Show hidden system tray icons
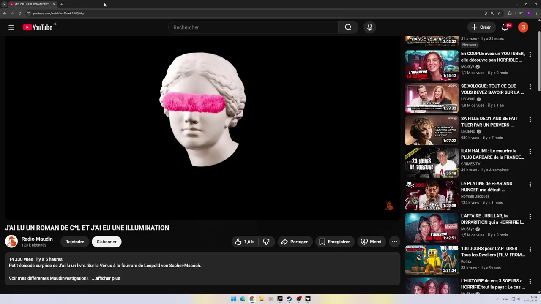541x304 pixels. coord(497,299)
